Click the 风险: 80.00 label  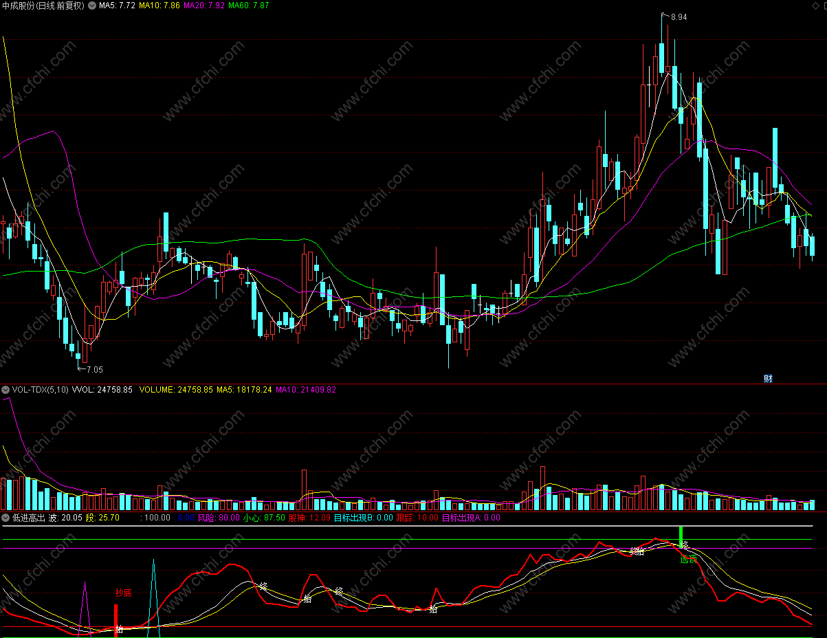point(219,518)
